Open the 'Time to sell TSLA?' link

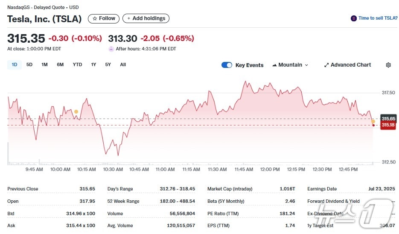[x=378, y=18]
